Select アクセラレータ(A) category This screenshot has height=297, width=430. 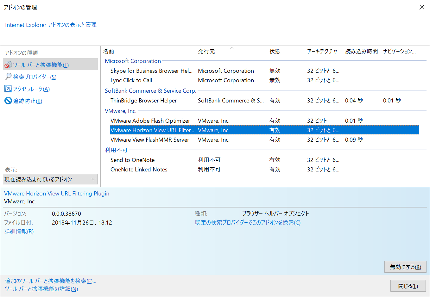point(31,89)
